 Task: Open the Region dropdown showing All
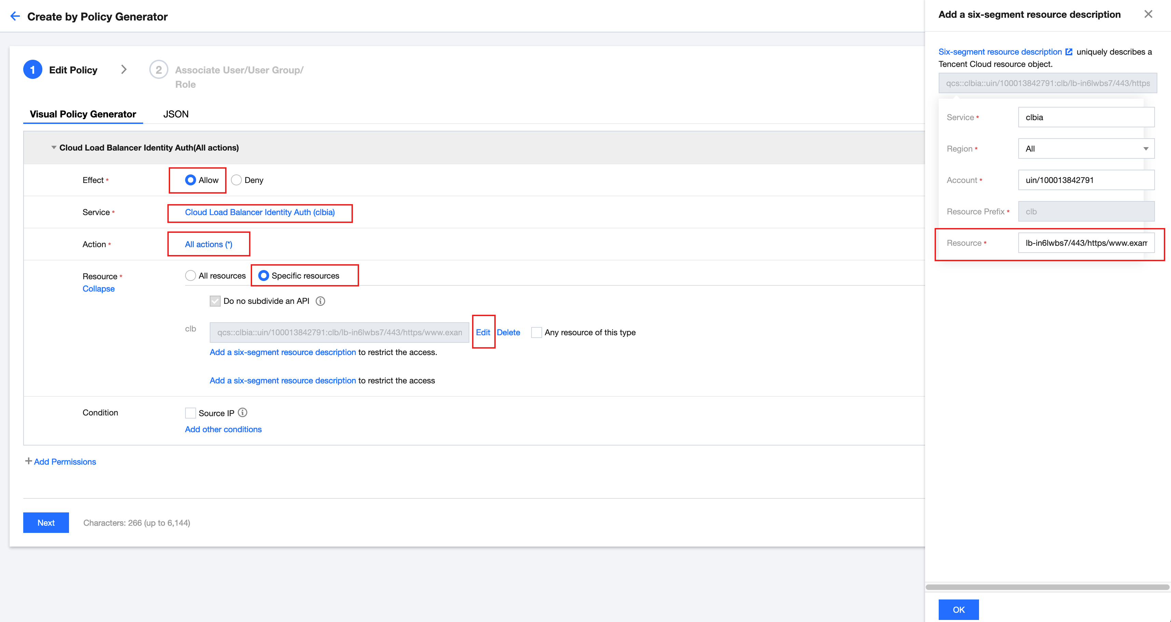pyautogui.click(x=1086, y=149)
